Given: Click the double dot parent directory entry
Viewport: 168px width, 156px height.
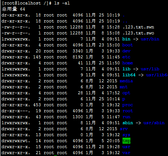Looking at the screenshot, I should point(125,22).
